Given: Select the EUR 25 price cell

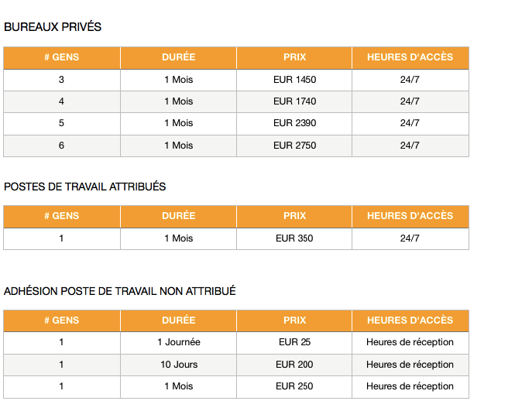Looking at the screenshot, I should click(x=294, y=342).
